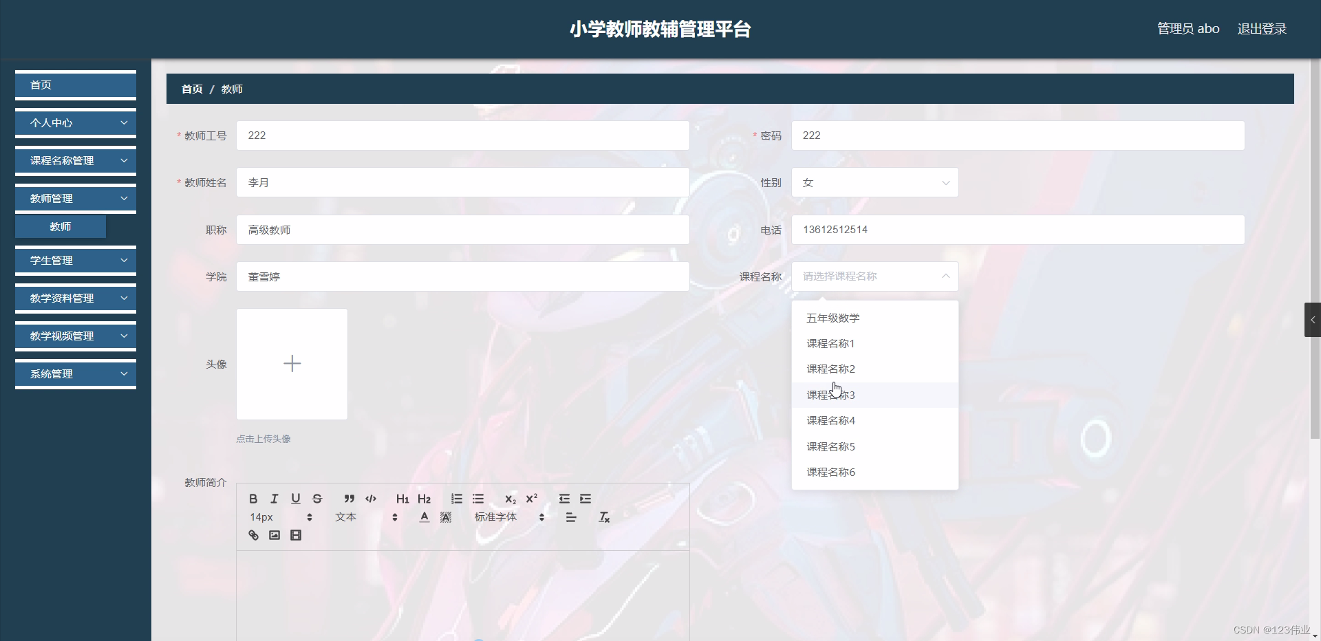Screen dimensions: 1321x641
Task: Apply bold formatting in the teacher intro editor
Action: click(253, 499)
